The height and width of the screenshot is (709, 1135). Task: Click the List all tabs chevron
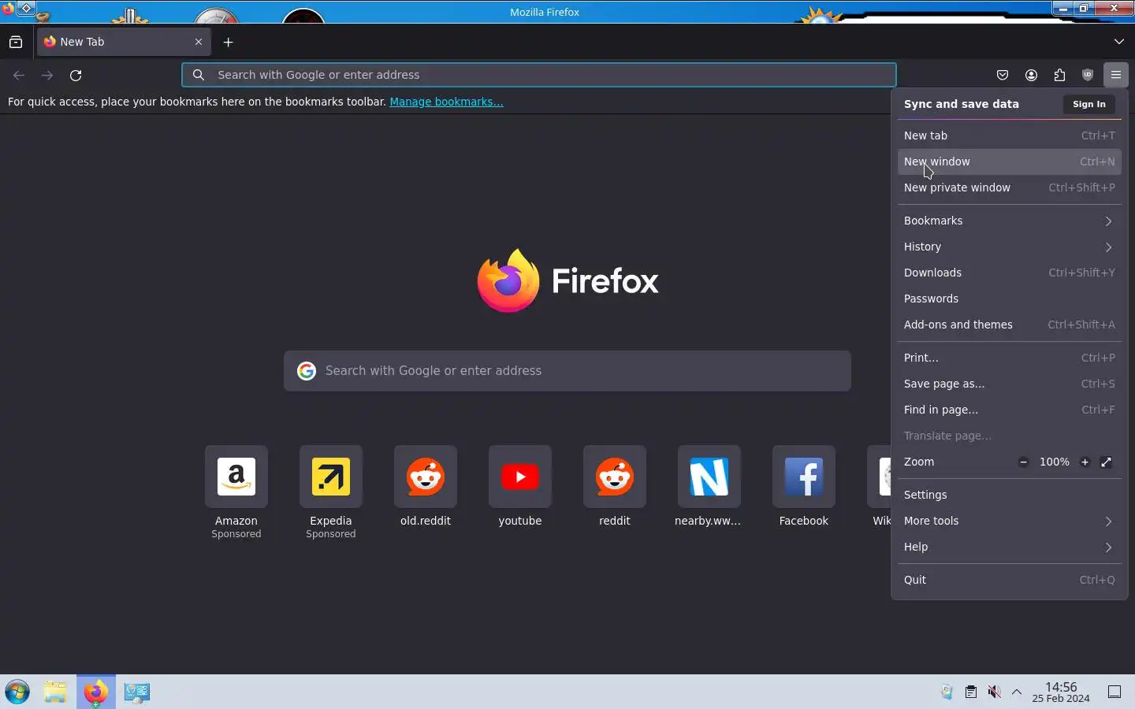tap(1119, 42)
